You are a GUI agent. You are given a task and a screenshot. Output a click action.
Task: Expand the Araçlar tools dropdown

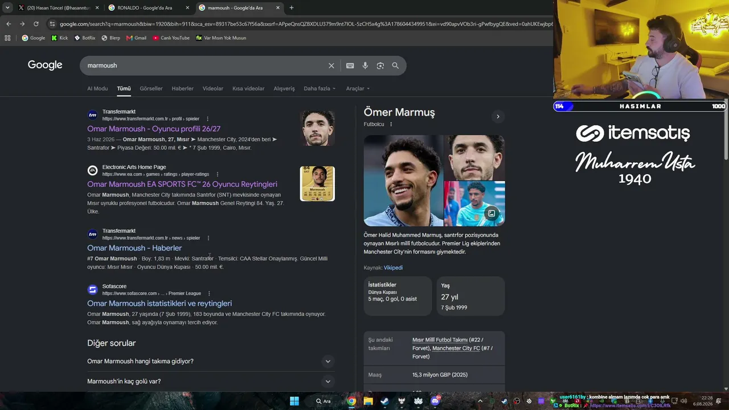coord(358,88)
